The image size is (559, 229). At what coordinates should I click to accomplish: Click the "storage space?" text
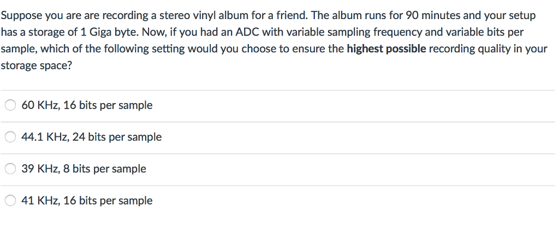37,66
